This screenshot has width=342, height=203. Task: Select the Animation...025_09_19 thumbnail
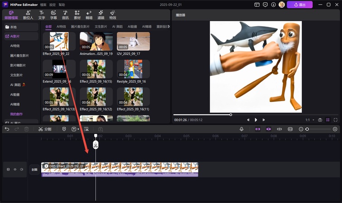point(96,41)
